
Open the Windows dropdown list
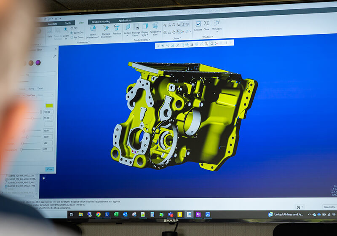[217, 26]
